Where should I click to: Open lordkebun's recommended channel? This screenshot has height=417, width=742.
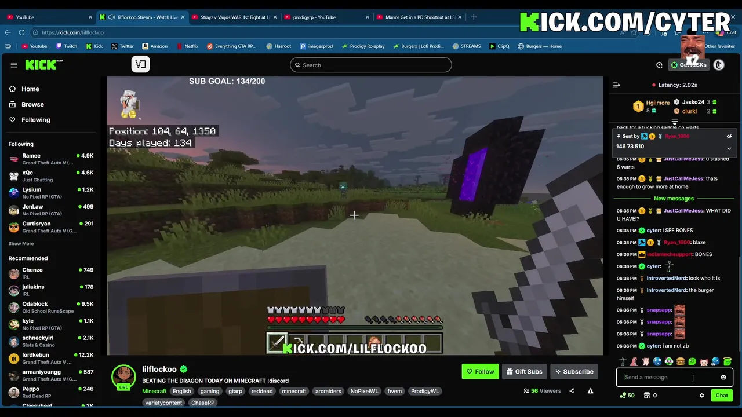[x=51, y=358]
